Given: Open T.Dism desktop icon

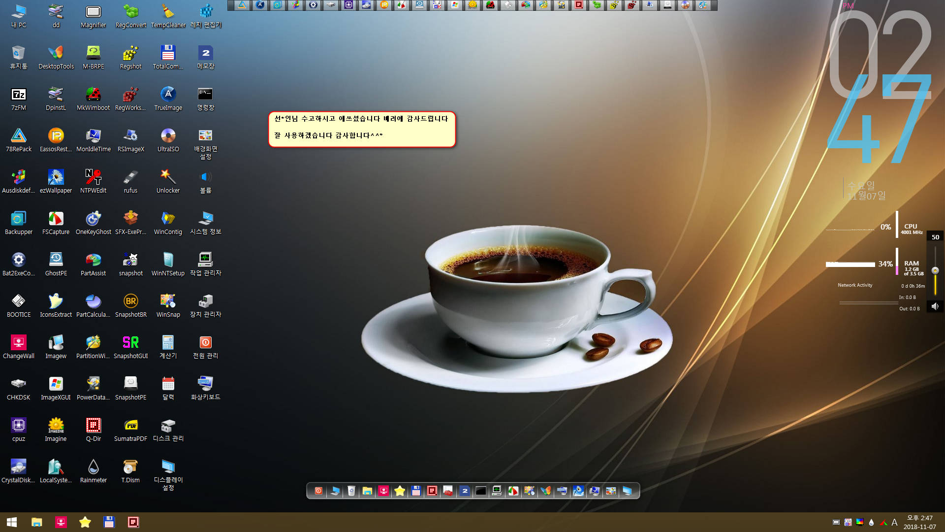Looking at the screenshot, I should point(131,470).
